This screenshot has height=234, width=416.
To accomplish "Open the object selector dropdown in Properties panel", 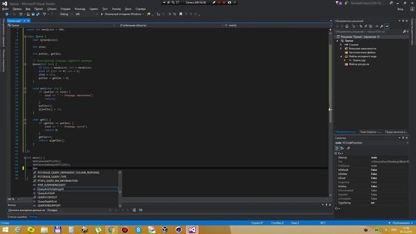I will (x=371, y=143).
